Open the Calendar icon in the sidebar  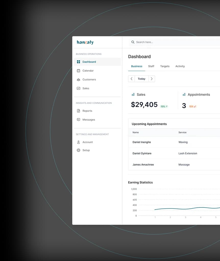(78, 71)
